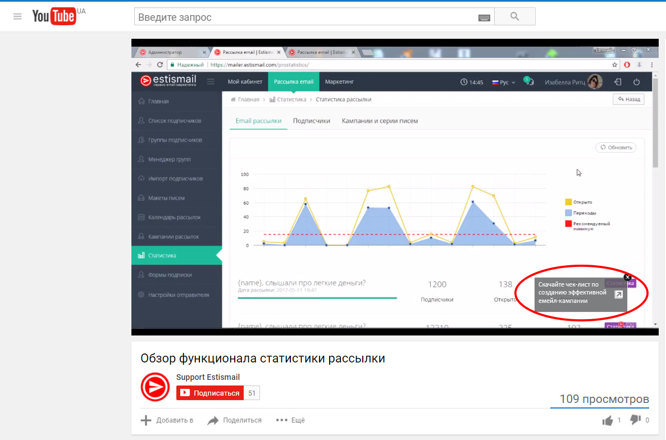Click the clock showing 14:45
Image resolution: width=666 pixels, height=440 pixels.
coord(472,82)
